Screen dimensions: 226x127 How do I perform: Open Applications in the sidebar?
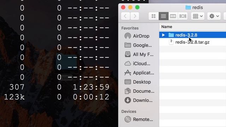tap(139, 73)
